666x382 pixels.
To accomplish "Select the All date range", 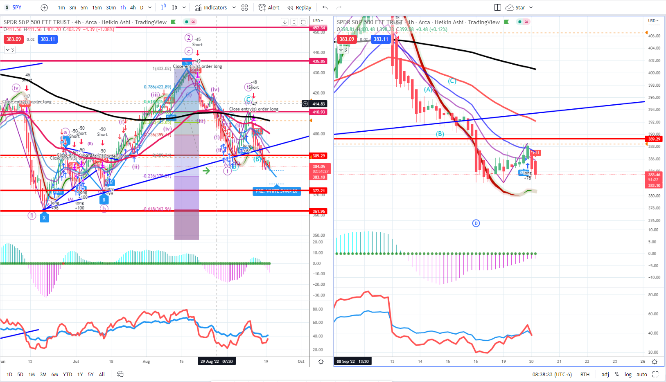I will pos(102,374).
